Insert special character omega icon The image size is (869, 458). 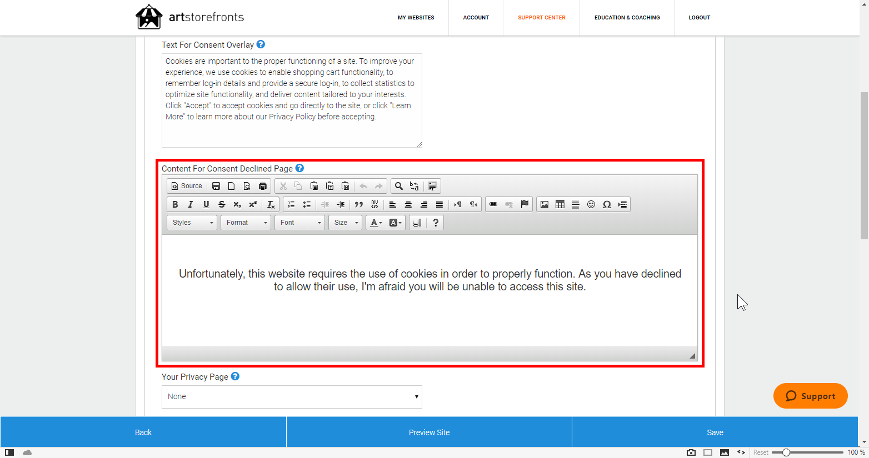pos(607,204)
